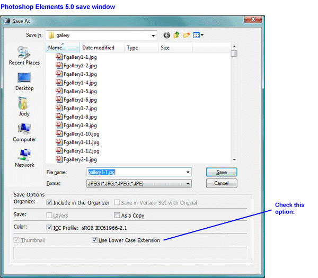The image size is (318, 278).
Task: Sort by Type column header
Action: pyautogui.click(x=141, y=48)
